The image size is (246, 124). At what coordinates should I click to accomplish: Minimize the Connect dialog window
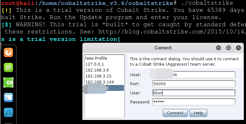(x=219, y=48)
